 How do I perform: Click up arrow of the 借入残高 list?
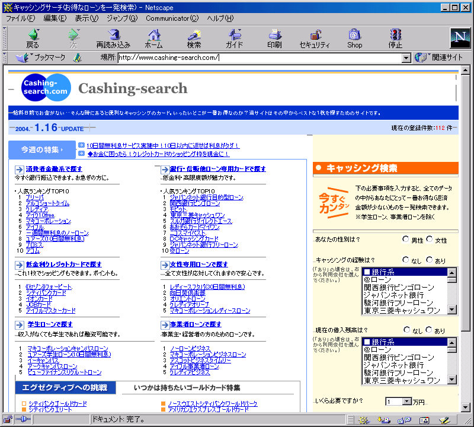tap(451, 342)
